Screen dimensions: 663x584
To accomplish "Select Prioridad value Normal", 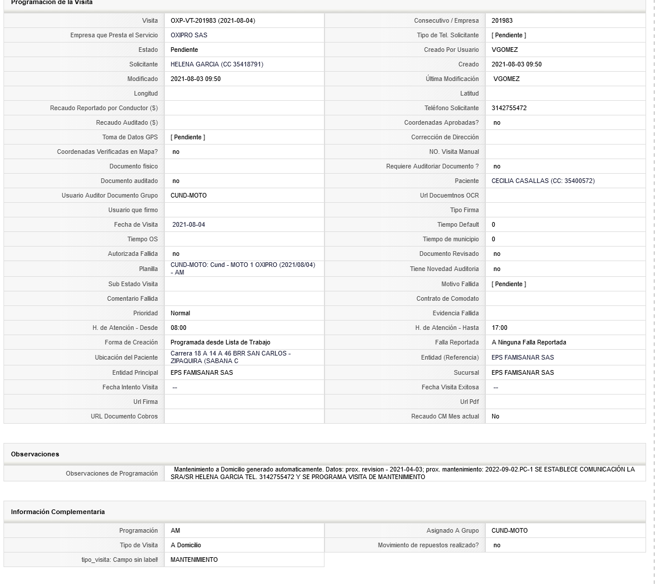I will (x=180, y=314).
